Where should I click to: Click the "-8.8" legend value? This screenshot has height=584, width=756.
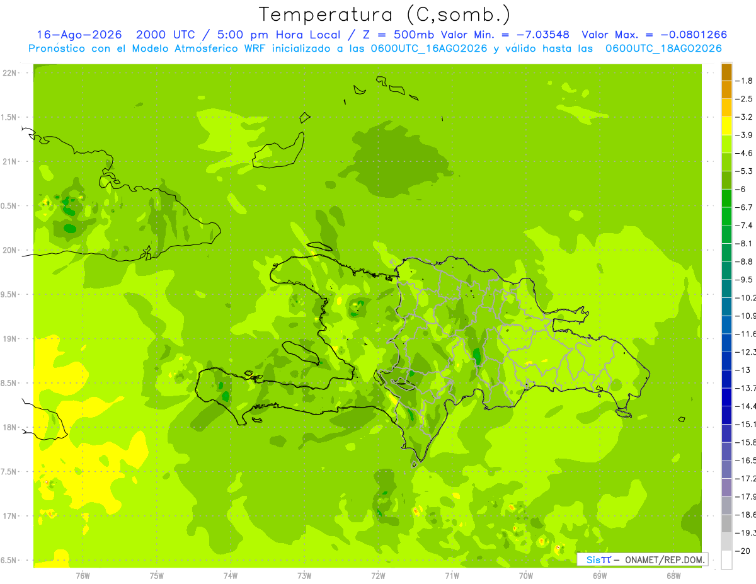click(x=744, y=262)
